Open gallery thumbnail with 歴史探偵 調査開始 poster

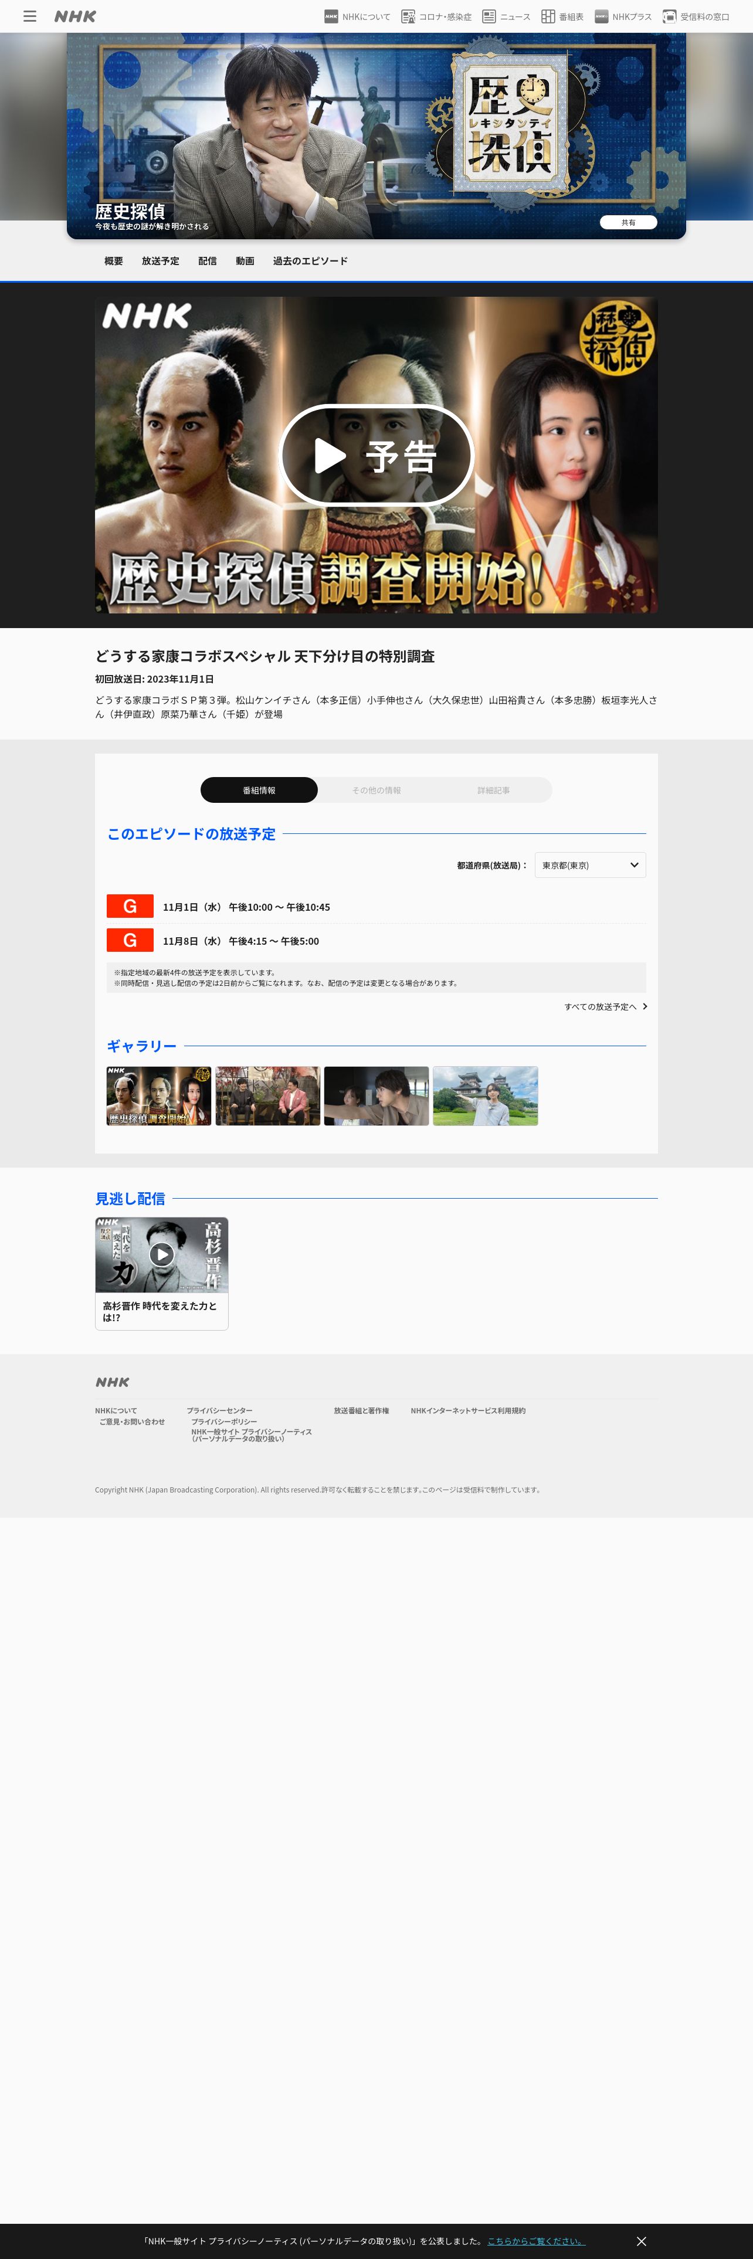[x=159, y=1095]
